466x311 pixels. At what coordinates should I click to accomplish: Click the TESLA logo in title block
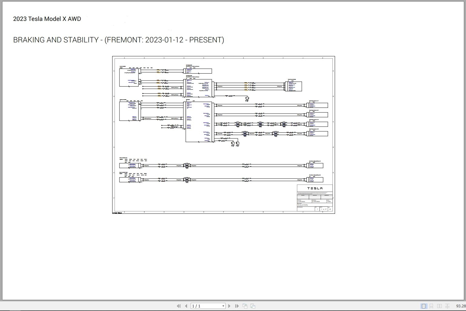pyautogui.click(x=315, y=188)
